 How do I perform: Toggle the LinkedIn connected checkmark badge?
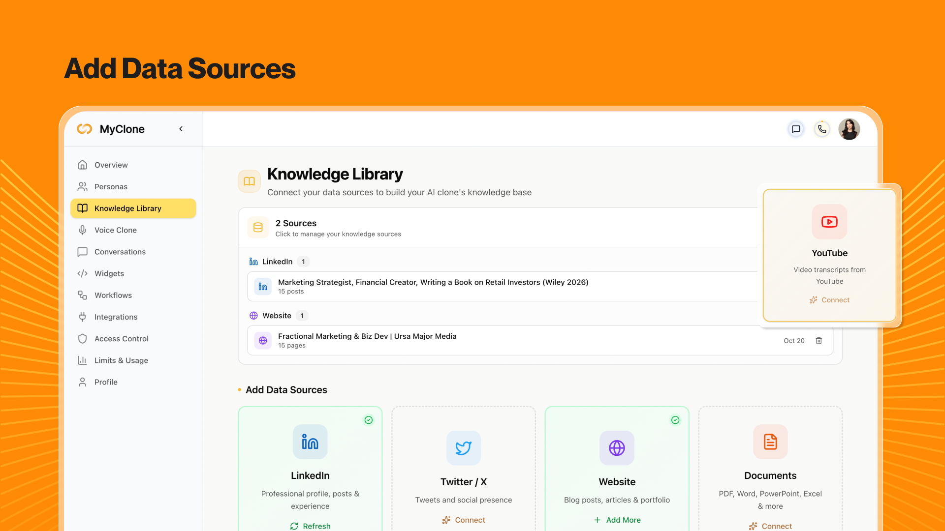(369, 420)
